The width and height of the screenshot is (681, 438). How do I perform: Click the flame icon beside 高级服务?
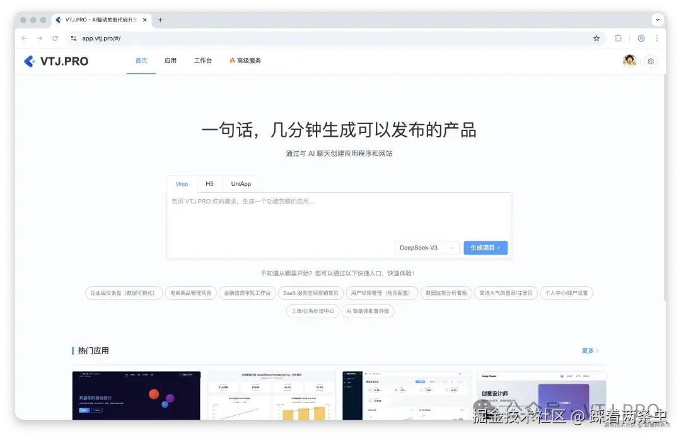231,60
